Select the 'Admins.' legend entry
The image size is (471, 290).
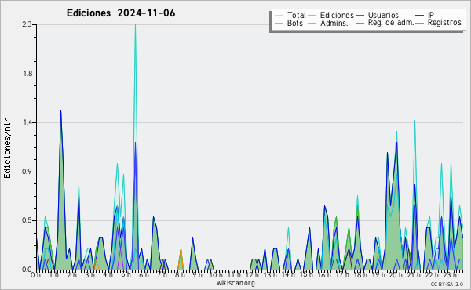pos(334,23)
